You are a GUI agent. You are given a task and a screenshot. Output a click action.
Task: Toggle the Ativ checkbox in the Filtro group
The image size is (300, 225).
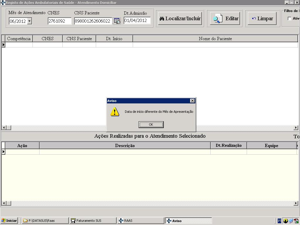(289, 19)
